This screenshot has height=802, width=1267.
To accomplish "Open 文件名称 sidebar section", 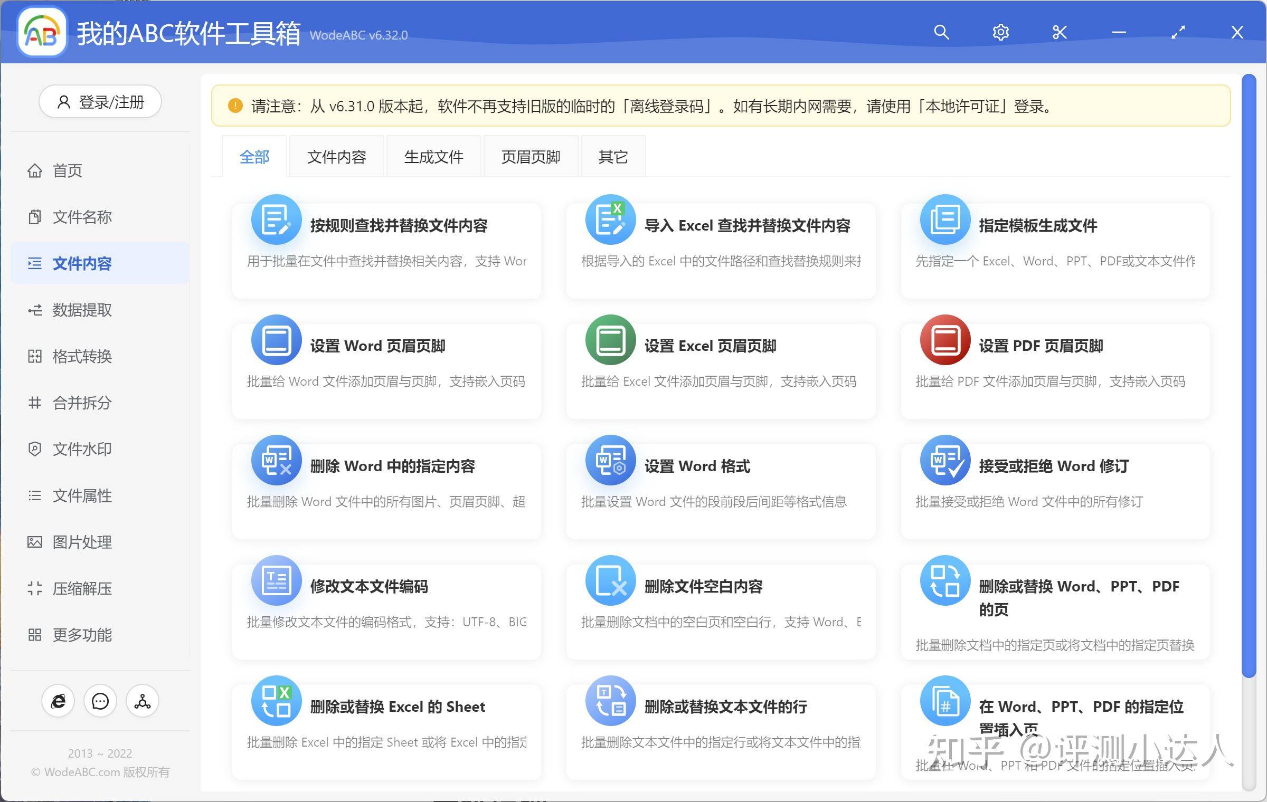I will click(100, 217).
